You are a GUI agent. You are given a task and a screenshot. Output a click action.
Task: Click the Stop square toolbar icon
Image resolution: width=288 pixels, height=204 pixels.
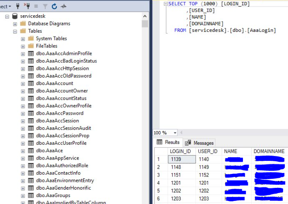[x=36, y=7]
